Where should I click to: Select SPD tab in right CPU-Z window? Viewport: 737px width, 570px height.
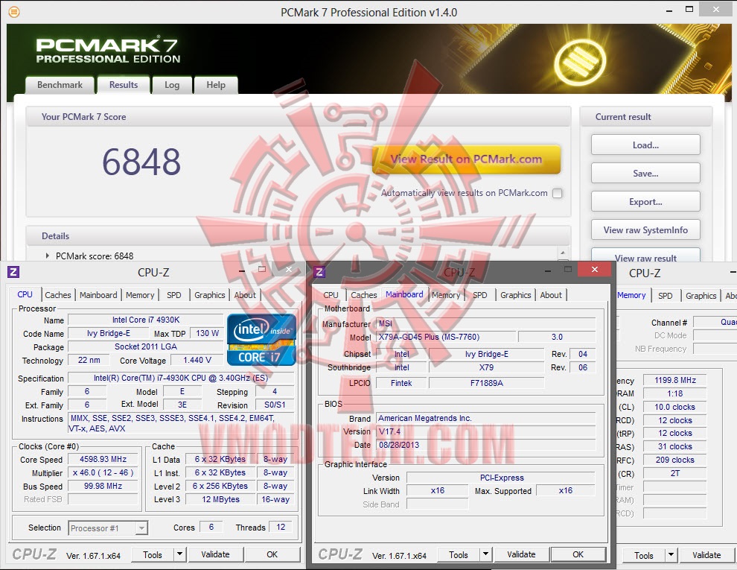(x=665, y=295)
